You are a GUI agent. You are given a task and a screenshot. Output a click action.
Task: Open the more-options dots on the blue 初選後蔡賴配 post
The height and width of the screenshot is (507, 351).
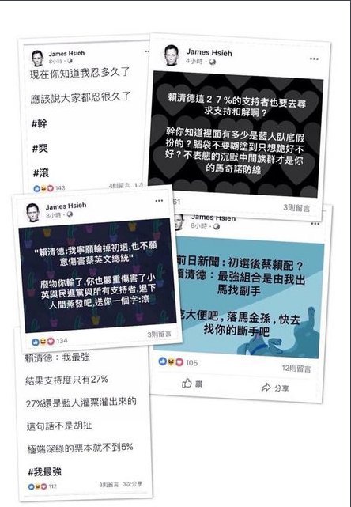tap(315, 224)
